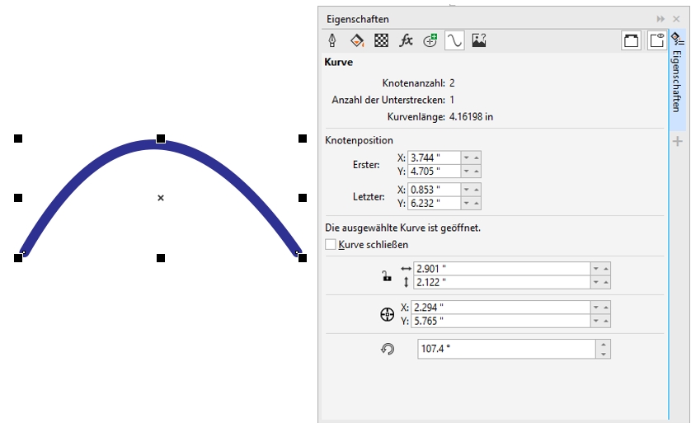This screenshot has width=691, height=423.
Task: Add a docker with the plus button
Action: [678, 142]
